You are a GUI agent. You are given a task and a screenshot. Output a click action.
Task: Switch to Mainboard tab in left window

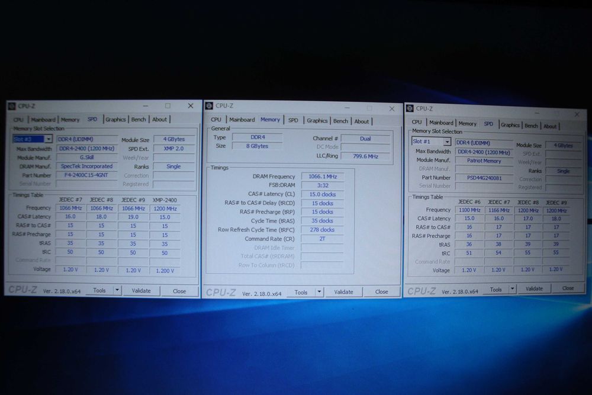point(43,120)
